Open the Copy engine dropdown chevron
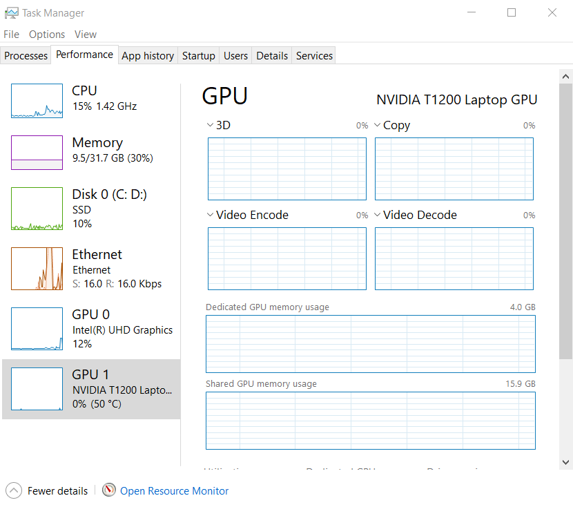The height and width of the screenshot is (507, 573). 378,125
